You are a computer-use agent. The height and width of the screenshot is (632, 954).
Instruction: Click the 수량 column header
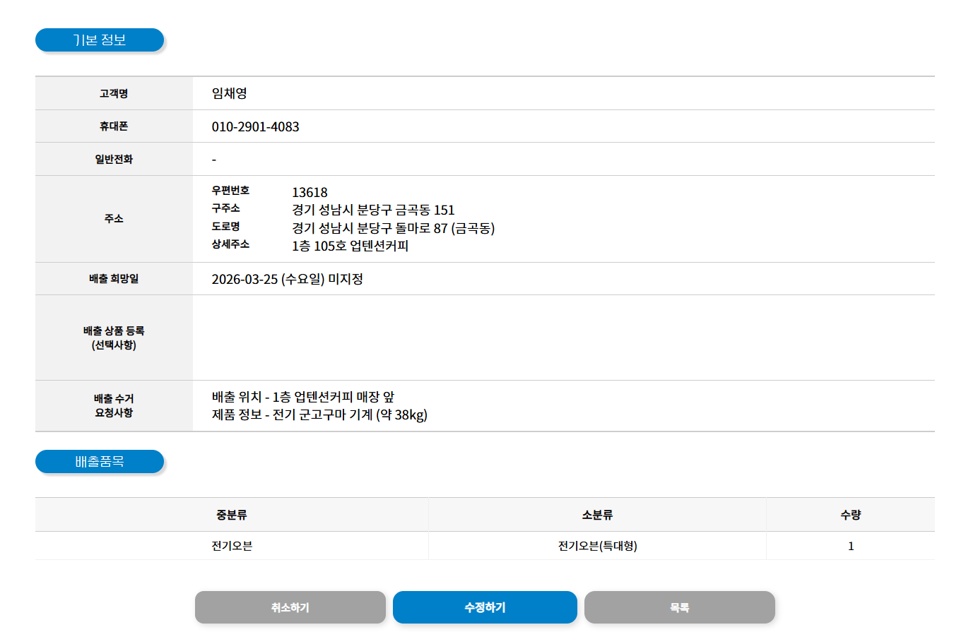[x=850, y=515]
